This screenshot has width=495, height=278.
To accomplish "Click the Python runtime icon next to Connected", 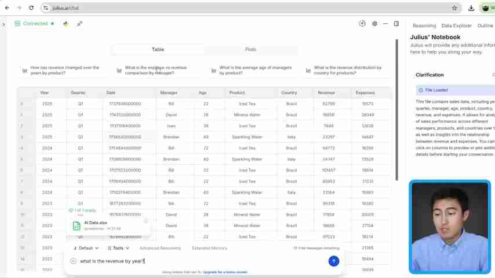I will tap(65, 24).
